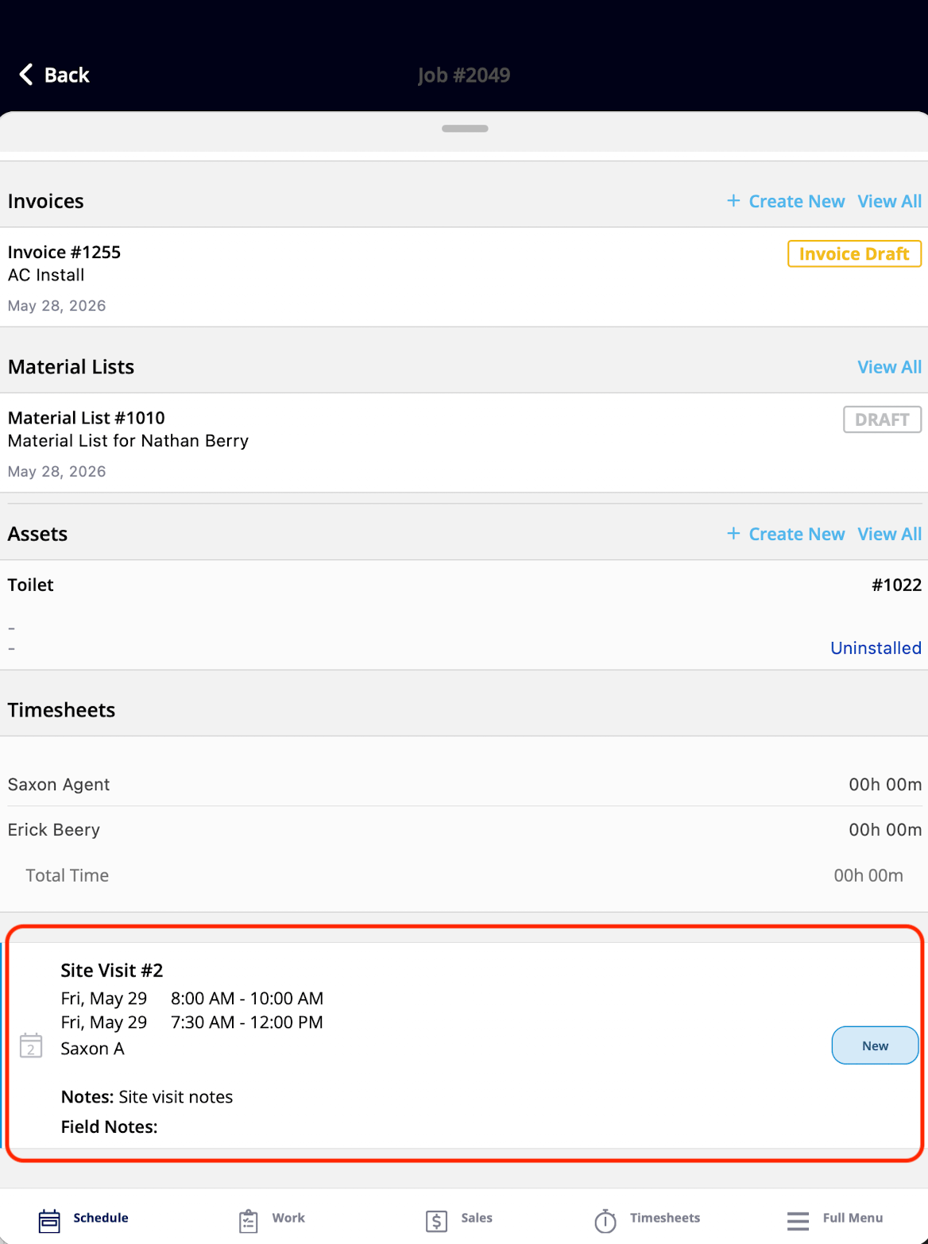This screenshot has height=1244, width=928.
Task: Tap plus icon beside Assets Create New
Action: 733,534
